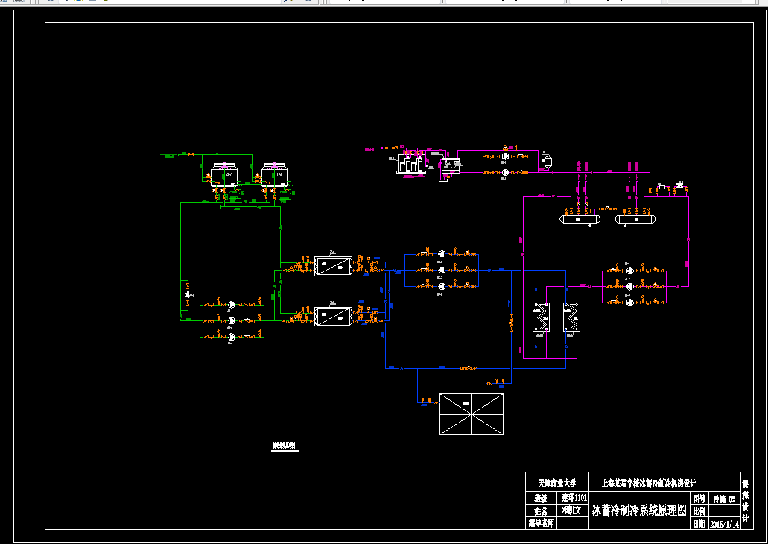Viewport: 768px width, 544px height.
Task: Click the upper chiller unit box
Action: point(333,266)
